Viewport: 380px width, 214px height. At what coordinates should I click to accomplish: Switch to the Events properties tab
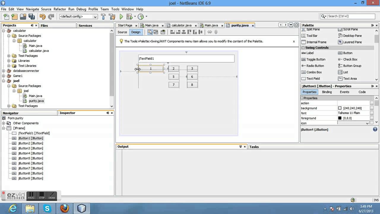click(x=344, y=92)
